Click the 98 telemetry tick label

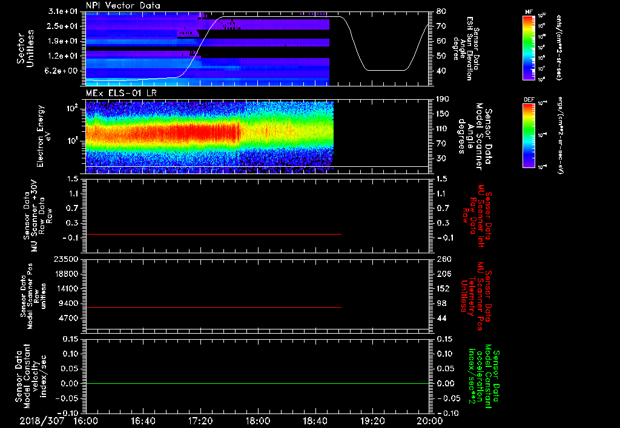click(441, 303)
